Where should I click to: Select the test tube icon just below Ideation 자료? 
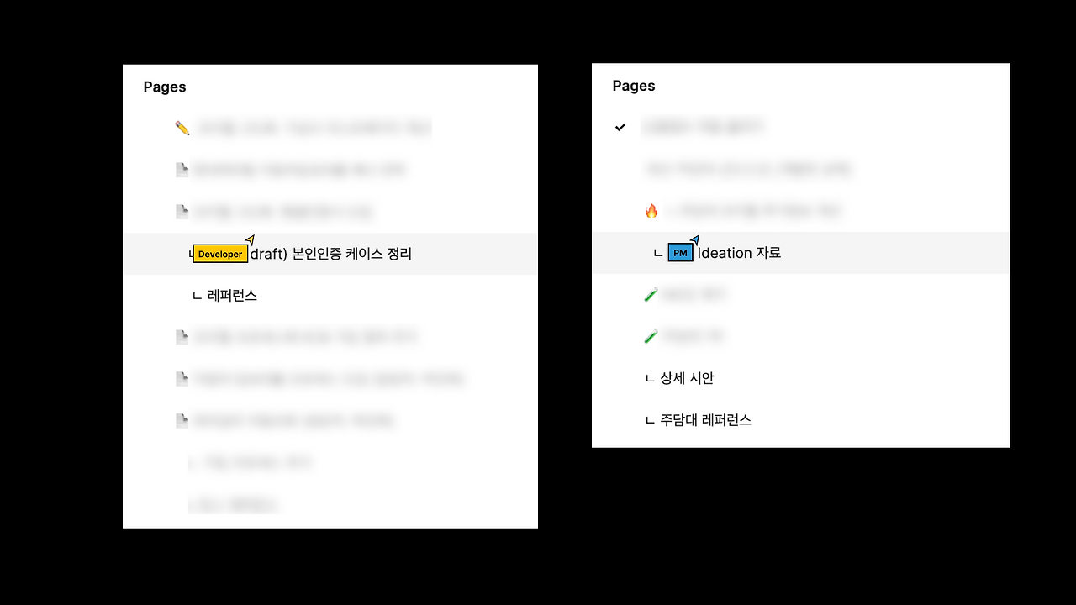[651, 295]
